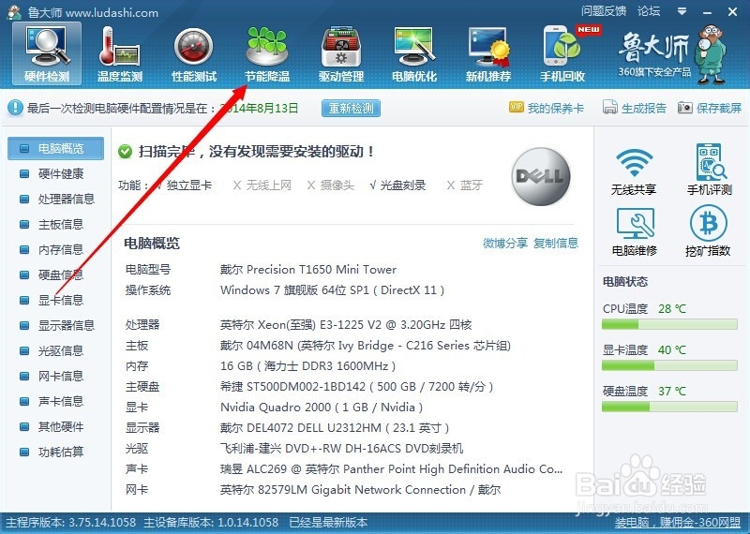Click the 重新检测 re-detect button

[x=351, y=109]
